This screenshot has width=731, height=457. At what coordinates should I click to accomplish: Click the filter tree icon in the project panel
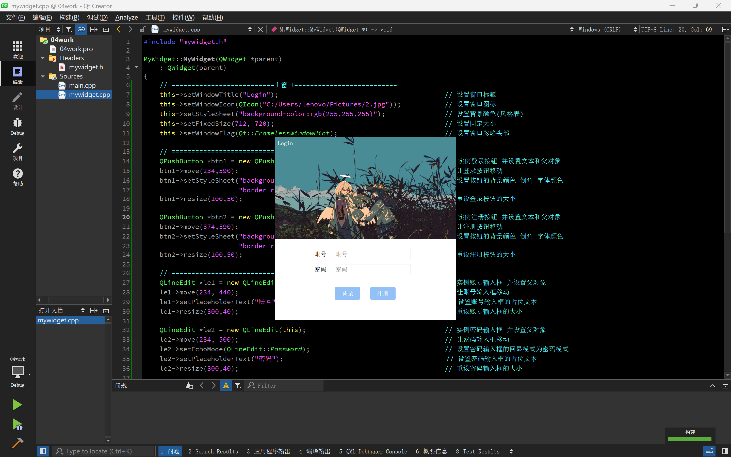click(x=69, y=29)
